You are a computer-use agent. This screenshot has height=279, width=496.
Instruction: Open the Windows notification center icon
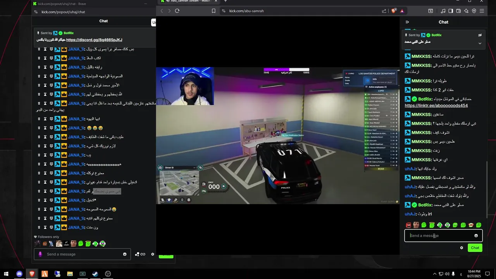[488, 274]
